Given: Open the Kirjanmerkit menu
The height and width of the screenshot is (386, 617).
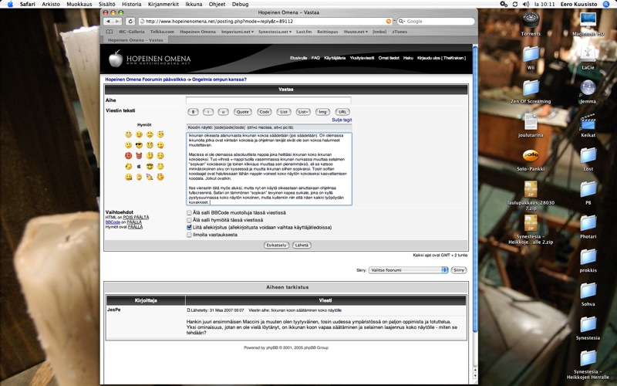Looking at the screenshot, I should coord(163,4).
